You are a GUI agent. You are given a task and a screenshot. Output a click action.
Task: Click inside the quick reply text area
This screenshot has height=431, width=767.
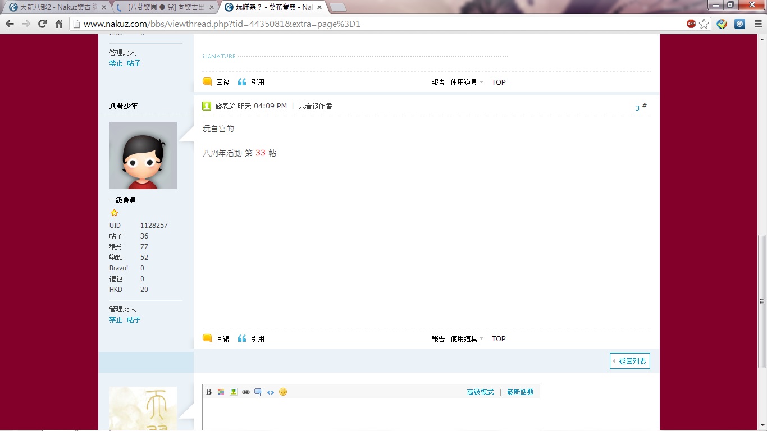pos(371,414)
